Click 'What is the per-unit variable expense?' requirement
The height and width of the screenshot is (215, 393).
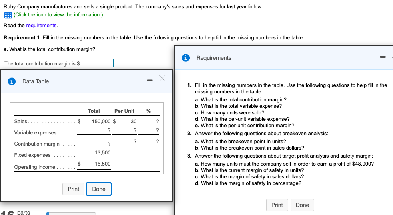(242, 119)
